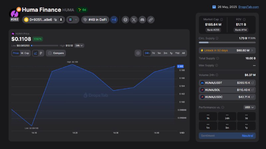This screenshot has width=266, height=149.
Task: Click the #49 in DeFi badge
Action: [x=95, y=20]
